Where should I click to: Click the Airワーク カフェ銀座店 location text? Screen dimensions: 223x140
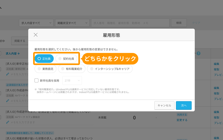click(27, 117)
